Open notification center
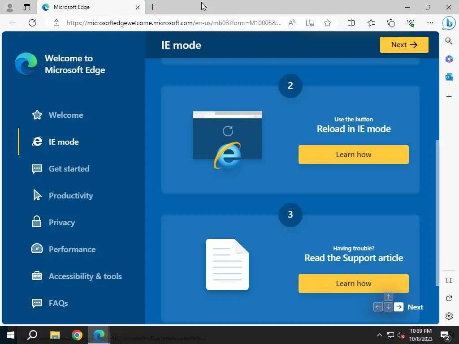The image size is (459, 344). click(445, 335)
